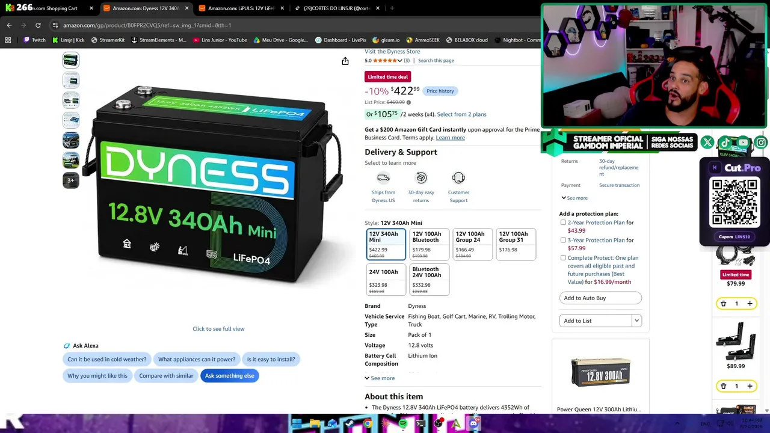
Task: Go back to the previous page in Chrome
Action: pos(9,25)
